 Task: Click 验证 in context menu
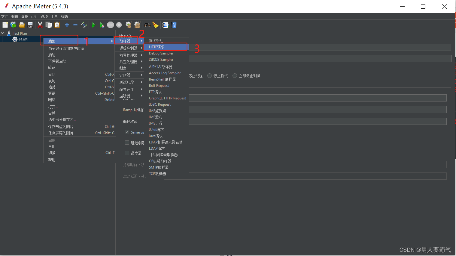click(x=79, y=67)
